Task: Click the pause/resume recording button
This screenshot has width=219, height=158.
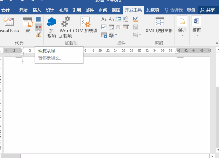Action: [x=38, y=27]
